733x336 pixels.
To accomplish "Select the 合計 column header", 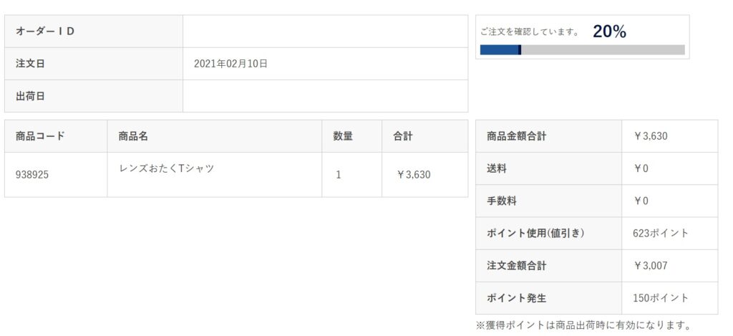I will point(403,136).
